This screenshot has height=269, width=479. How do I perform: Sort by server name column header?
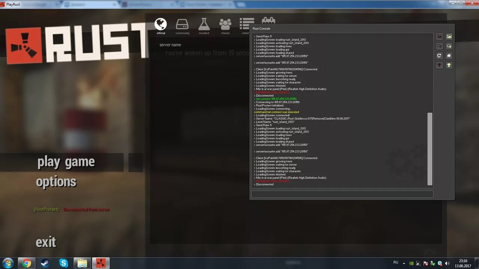click(170, 45)
